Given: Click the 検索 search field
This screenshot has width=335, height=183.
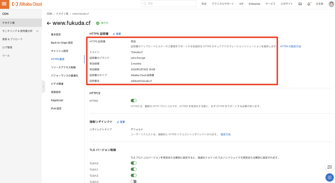Looking at the screenshot, I should (169, 4).
